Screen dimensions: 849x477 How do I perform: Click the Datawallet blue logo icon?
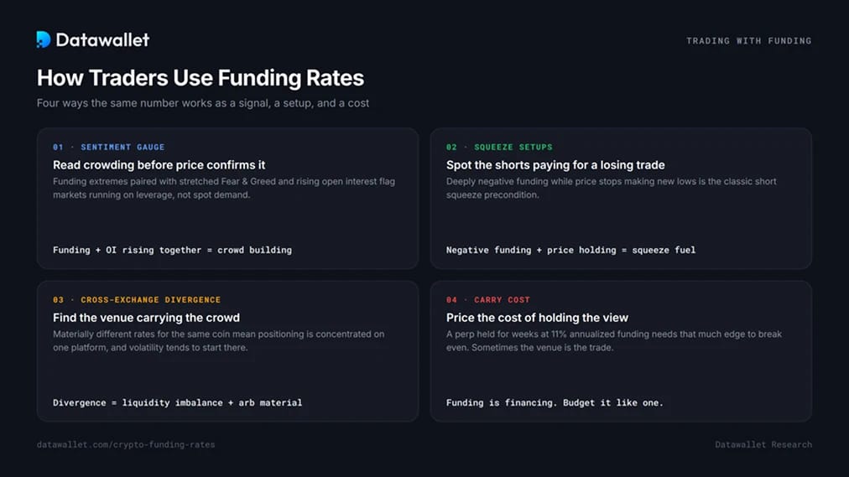coord(44,39)
